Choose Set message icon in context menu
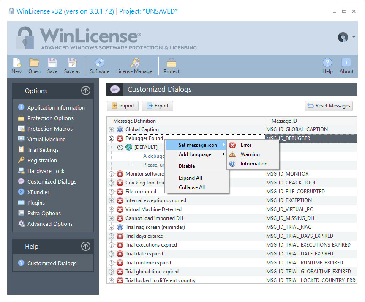Viewport: 365px width, 302px height. click(196, 145)
